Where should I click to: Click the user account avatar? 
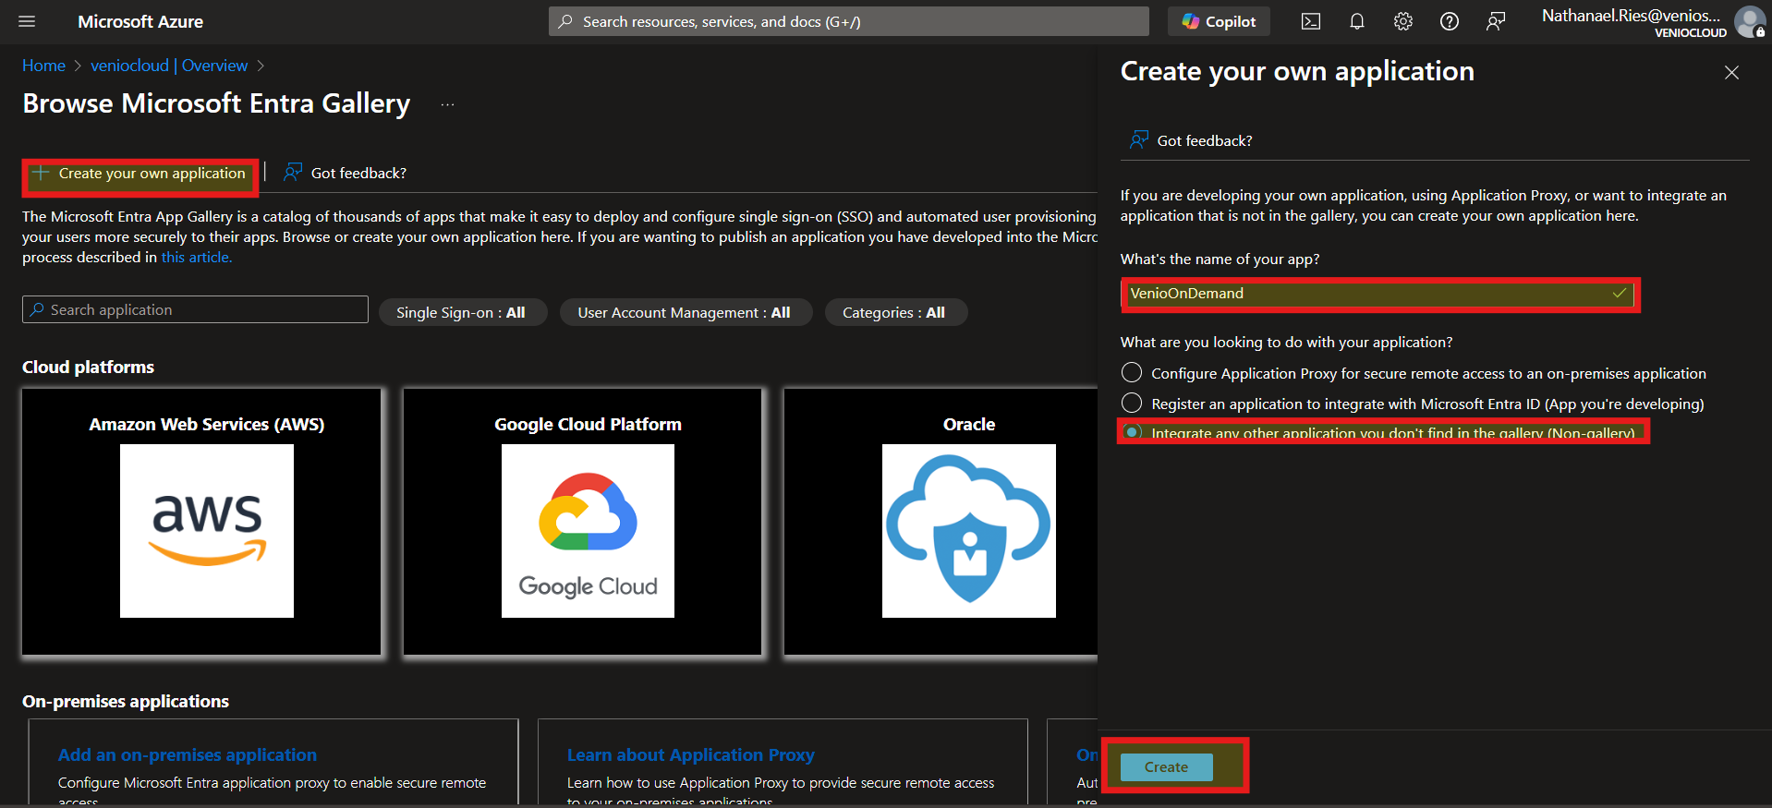click(x=1749, y=21)
